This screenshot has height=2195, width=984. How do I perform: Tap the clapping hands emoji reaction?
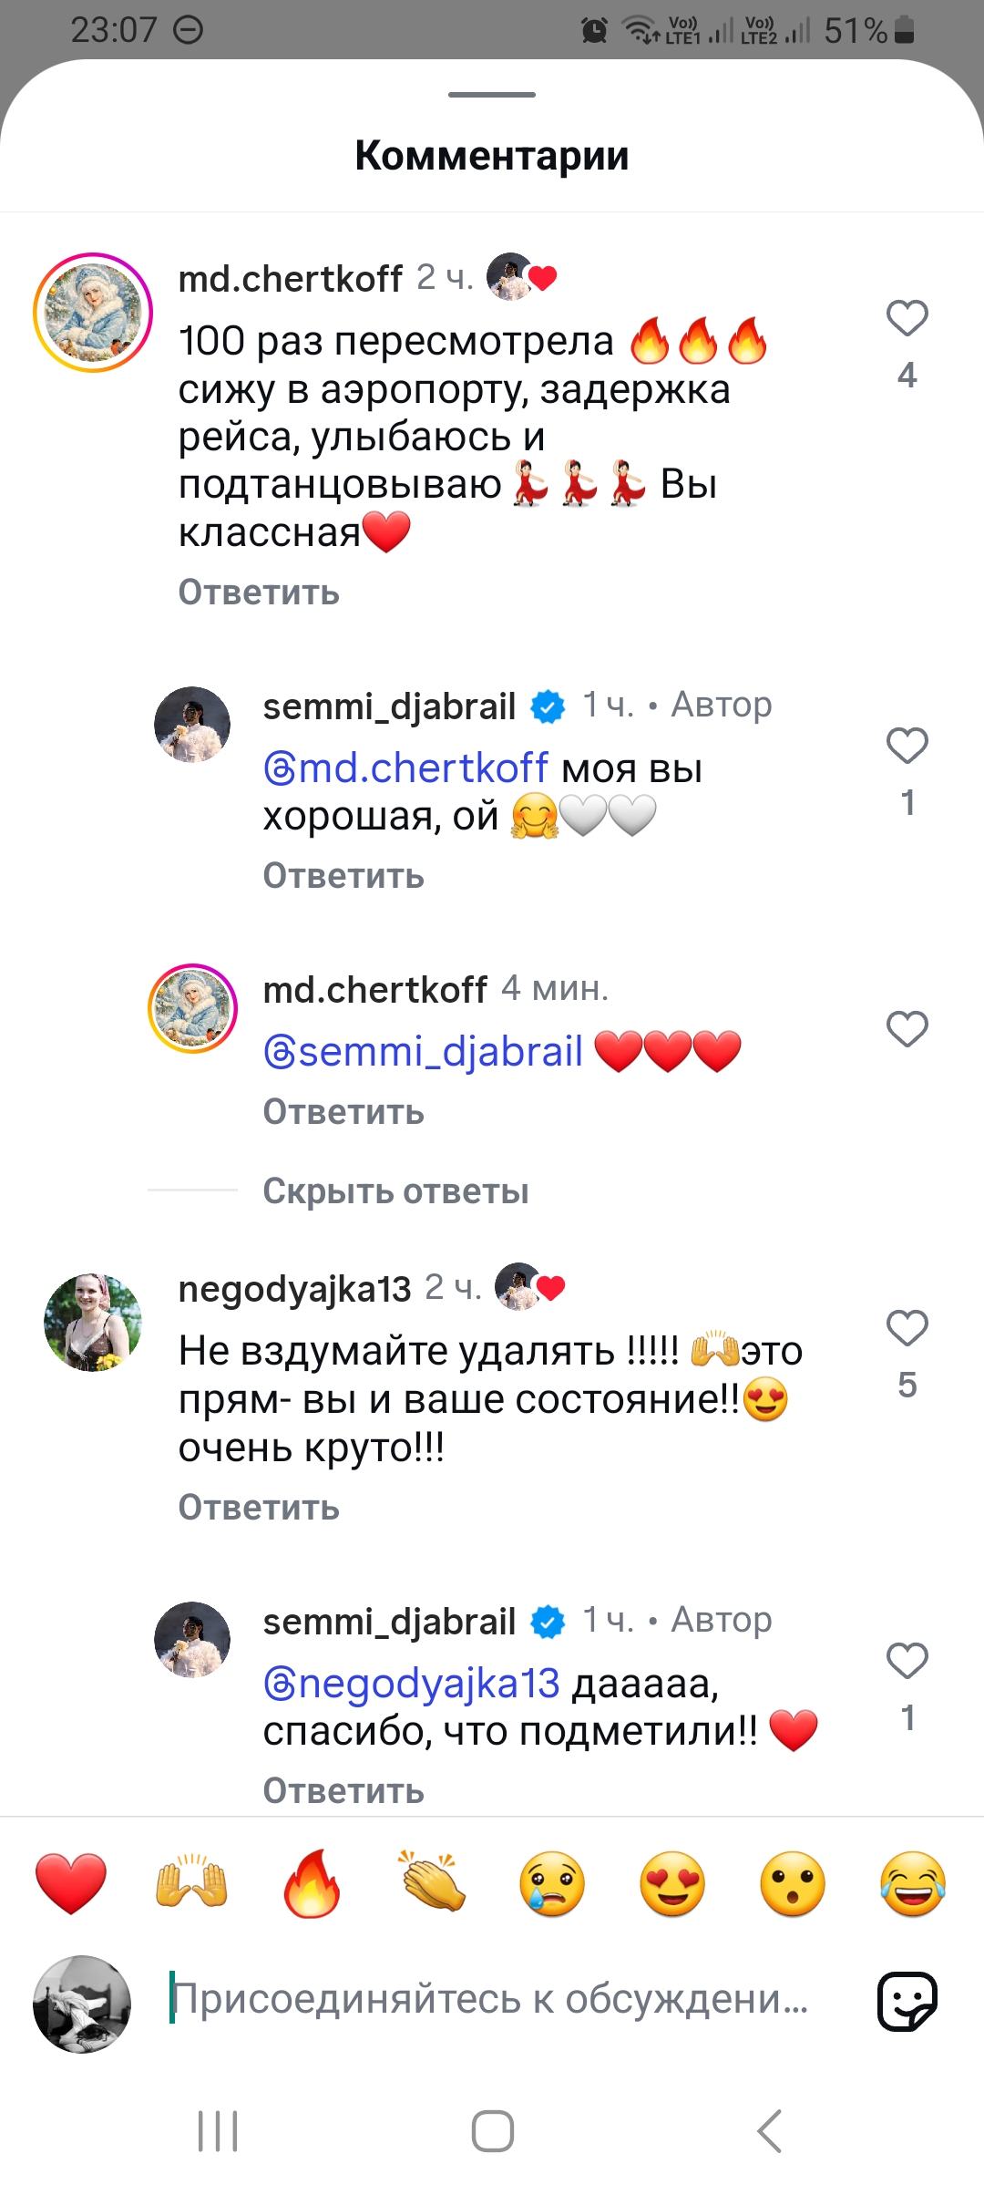[432, 1883]
